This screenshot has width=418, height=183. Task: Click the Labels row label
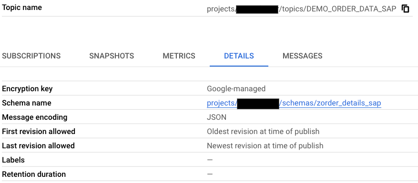pyautogui.click(x=13, y=160)
